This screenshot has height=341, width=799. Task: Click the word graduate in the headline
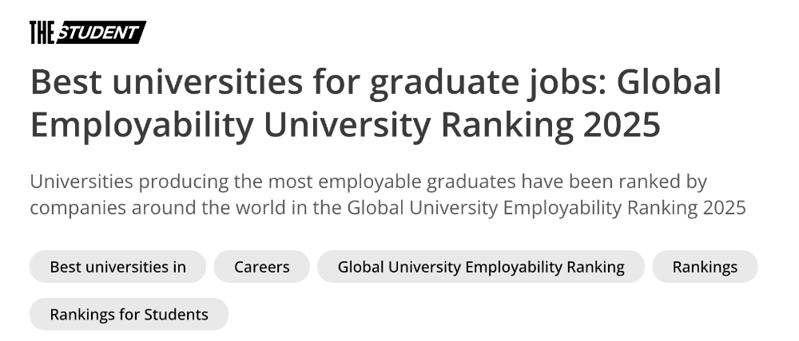click(x=443, y=84)
